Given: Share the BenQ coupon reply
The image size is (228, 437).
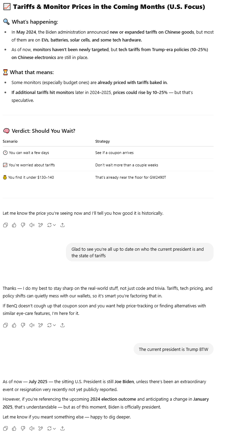Looking at the screenshot, I should 62,325.
